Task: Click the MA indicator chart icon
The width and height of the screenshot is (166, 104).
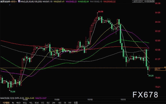Action: [19, 1]
